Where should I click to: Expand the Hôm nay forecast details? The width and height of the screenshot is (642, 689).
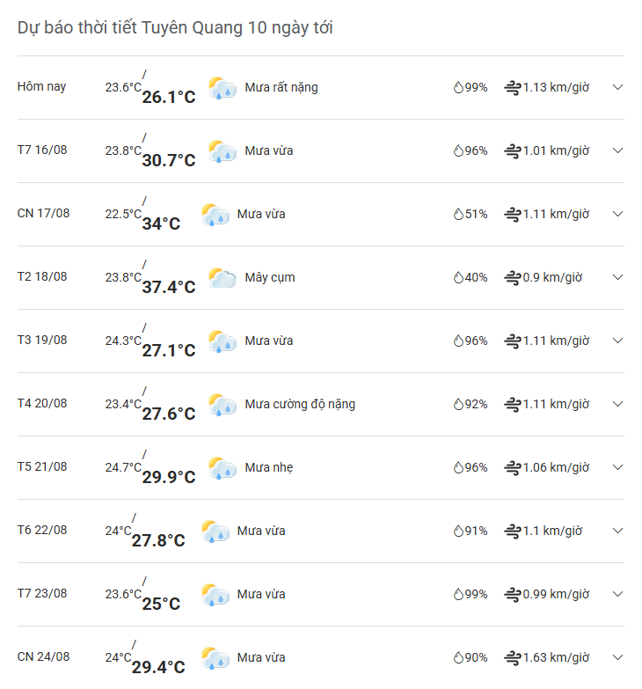pyautogui.click(x=617, y=87)
